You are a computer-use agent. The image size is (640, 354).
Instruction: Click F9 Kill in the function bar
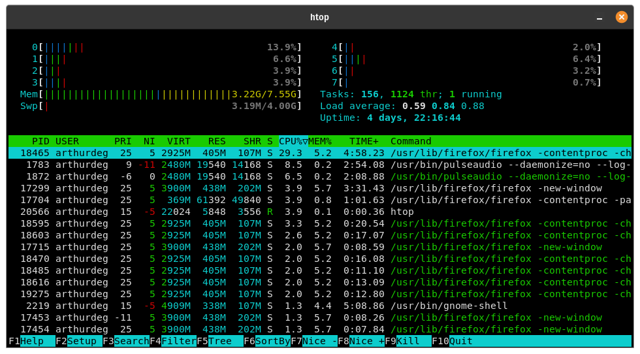408,341
